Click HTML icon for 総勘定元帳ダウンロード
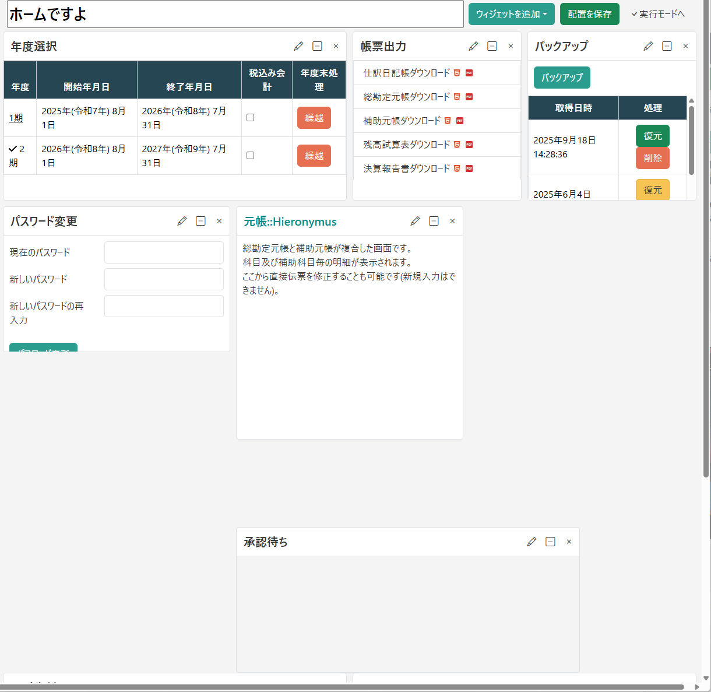The width and height of the screenshot is (711, 692). click(x=457, y=97)
